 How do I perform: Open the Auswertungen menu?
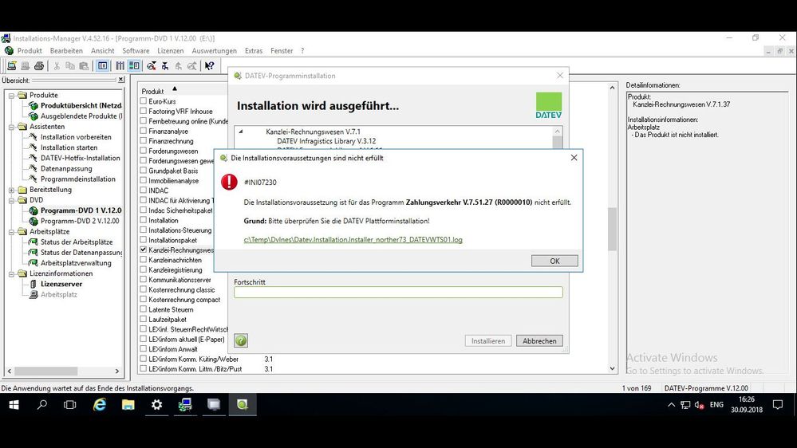click(214, 51)
